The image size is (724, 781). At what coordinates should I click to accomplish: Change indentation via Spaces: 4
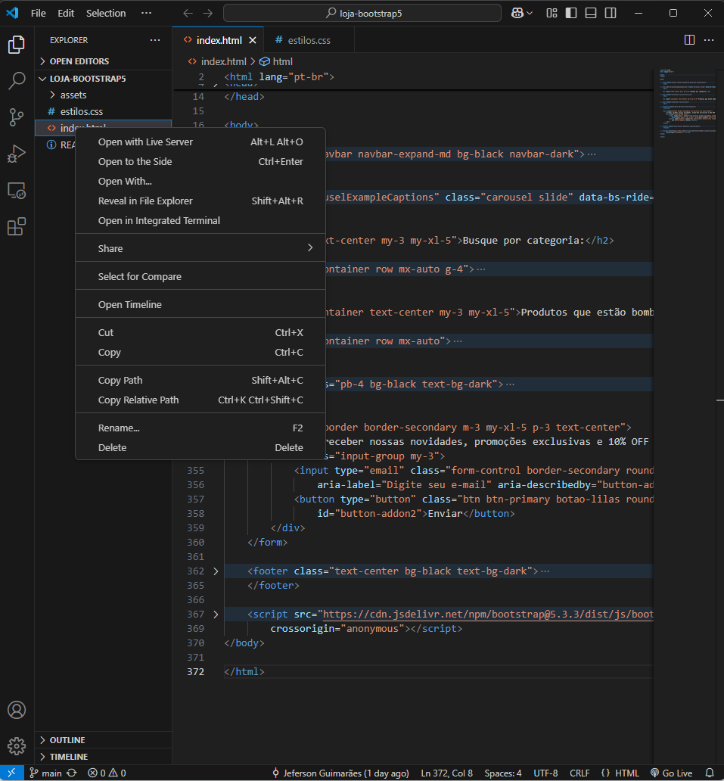pos(503,773)
